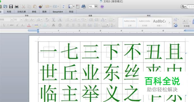The width and height of the screenshot is (194, 102).
Task: Click the Grow Font icon
Action: click(26, 20)
